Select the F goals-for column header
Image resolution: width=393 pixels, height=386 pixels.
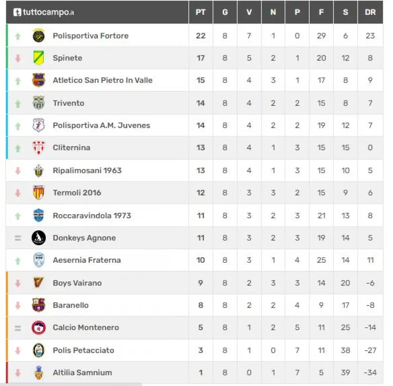pyautogui.click(x=321, y=12)
